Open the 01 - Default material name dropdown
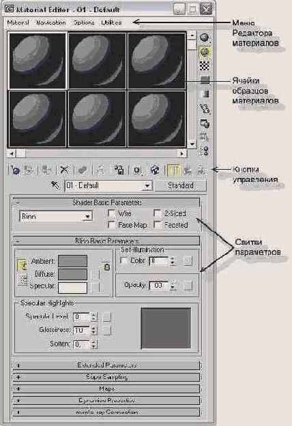 click(108, 186)
